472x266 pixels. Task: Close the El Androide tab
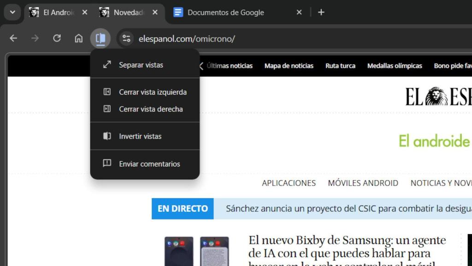85,12
